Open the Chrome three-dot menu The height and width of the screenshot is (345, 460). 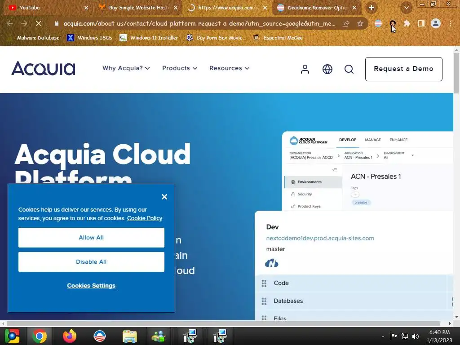point(450,23)
